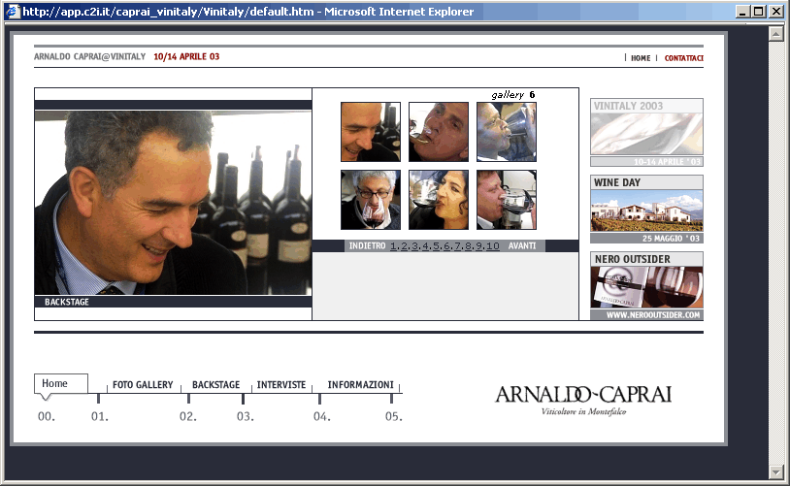Open gallery thumbnail of smiling man with bottles
Viewport: 790px width, 486px height.
coord(371,132)
